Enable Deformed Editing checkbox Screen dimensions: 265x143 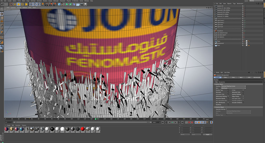tap(228, 96)
